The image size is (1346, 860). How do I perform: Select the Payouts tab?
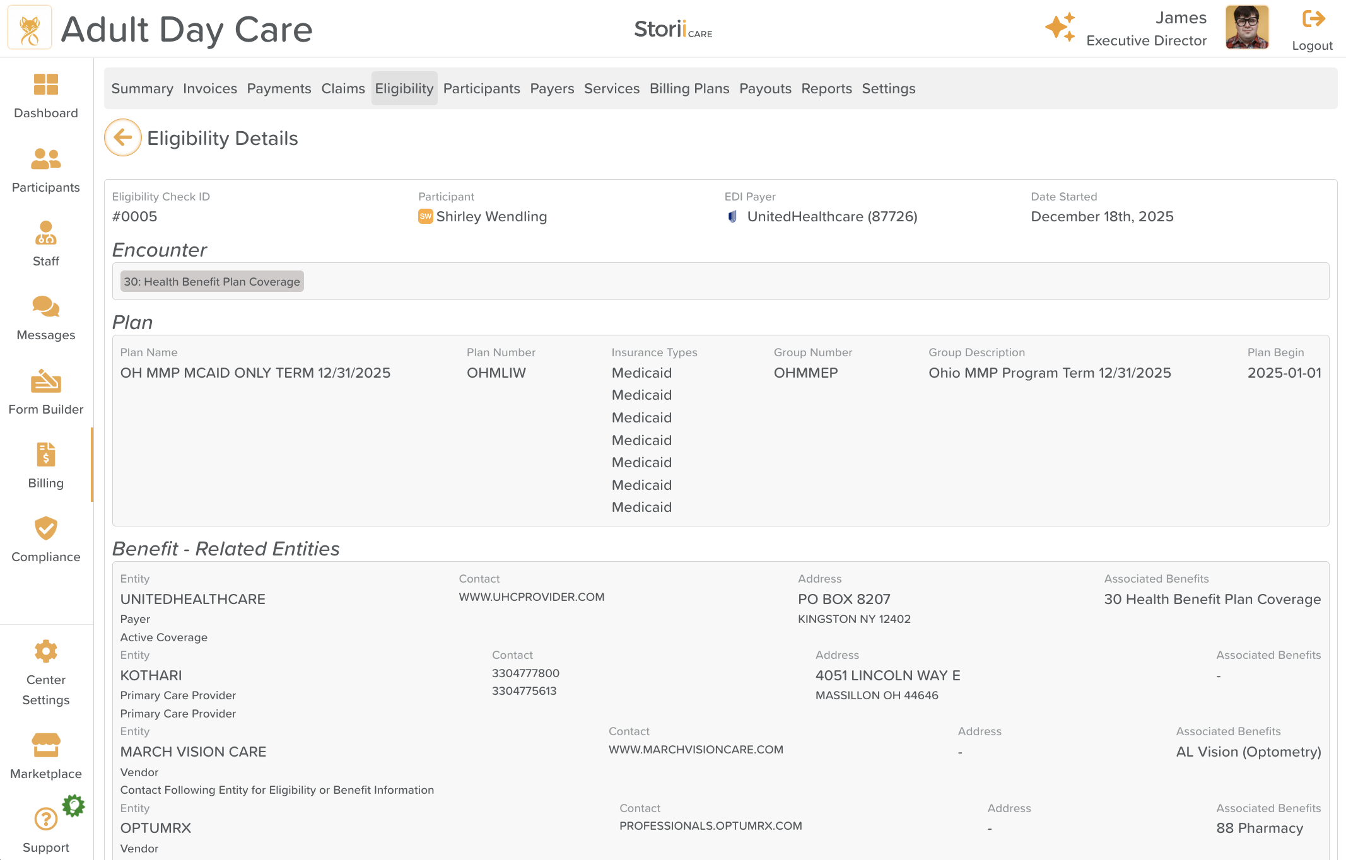click(764, 88)
